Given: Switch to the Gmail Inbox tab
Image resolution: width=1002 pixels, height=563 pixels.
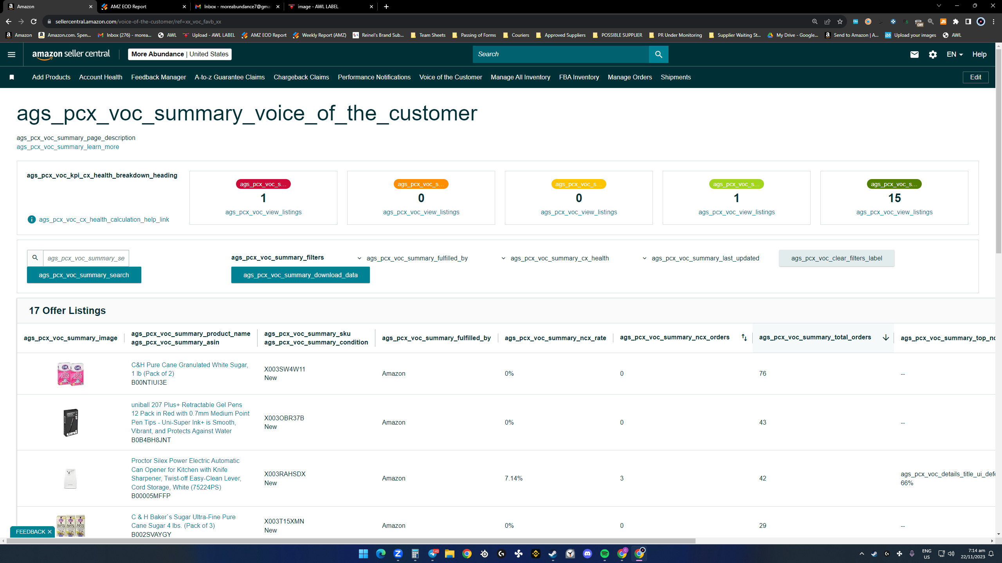Looking at the screenshot, I should point(238,7).
